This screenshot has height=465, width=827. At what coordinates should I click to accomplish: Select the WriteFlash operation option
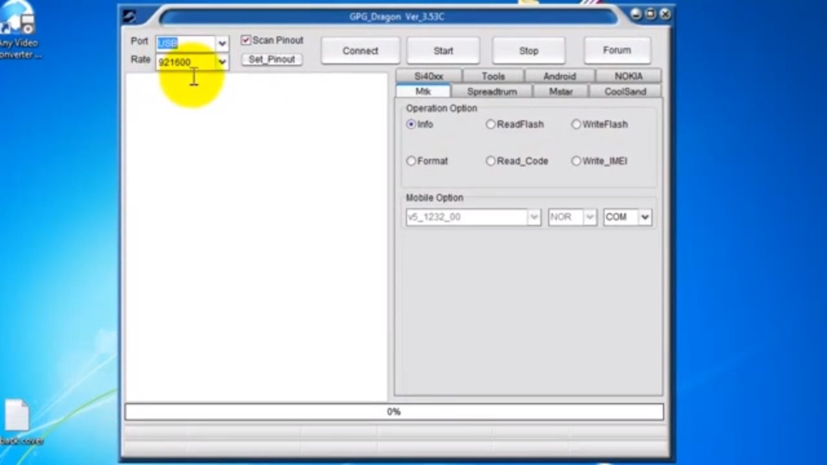tap(576, 124)
